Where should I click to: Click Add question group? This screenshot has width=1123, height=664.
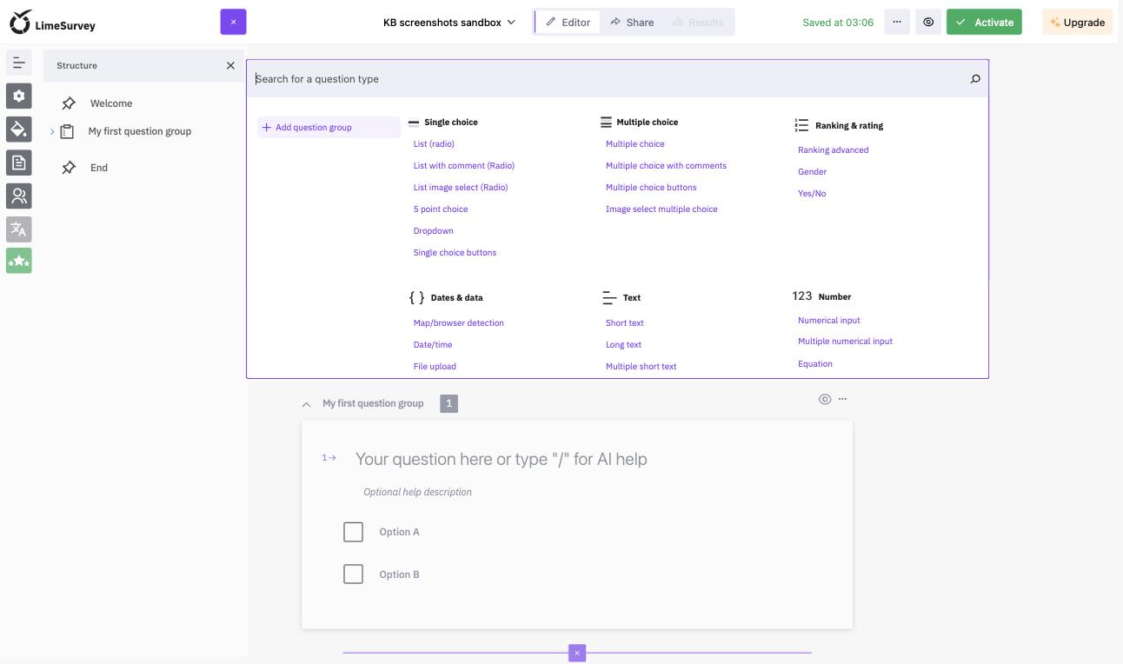coord(329,127)
